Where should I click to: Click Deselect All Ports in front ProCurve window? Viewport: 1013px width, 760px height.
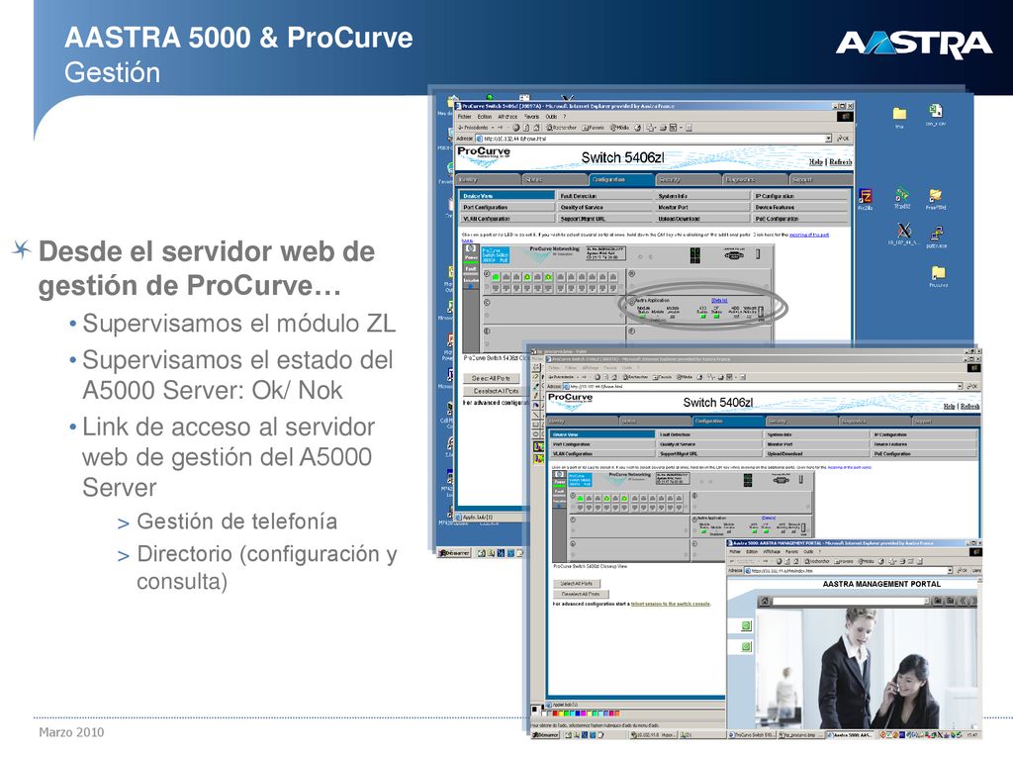[581, 594]
